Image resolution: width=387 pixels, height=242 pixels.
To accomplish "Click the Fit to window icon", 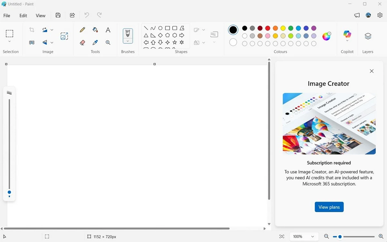I will 282,237.
